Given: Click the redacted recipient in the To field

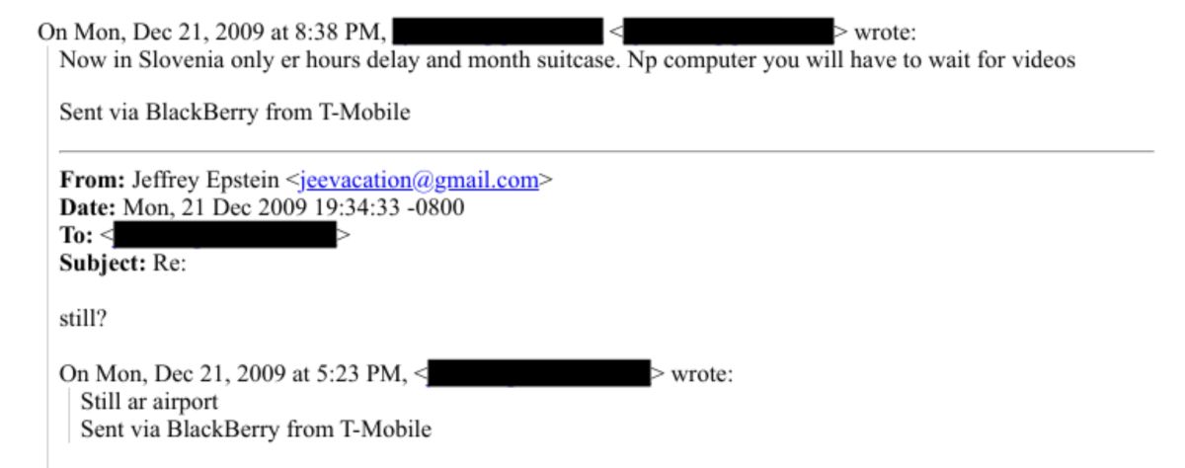Looking at the screenshot, I should click(x=225, y=236).
